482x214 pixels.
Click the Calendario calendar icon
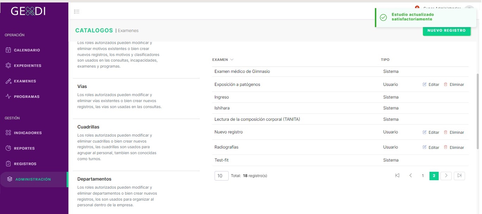[9, 50]
